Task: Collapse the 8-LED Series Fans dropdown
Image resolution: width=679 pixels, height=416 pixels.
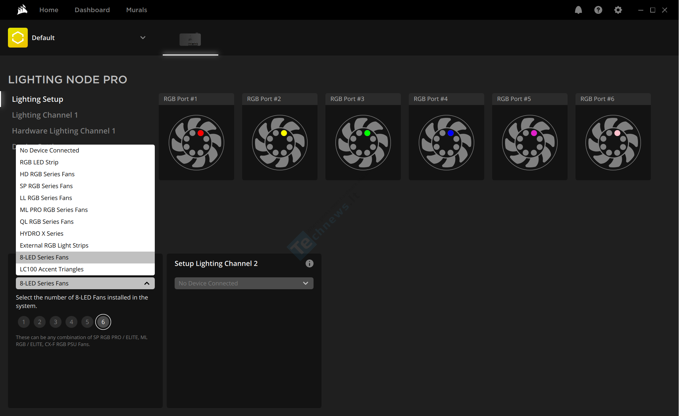Action: [85, 283]
